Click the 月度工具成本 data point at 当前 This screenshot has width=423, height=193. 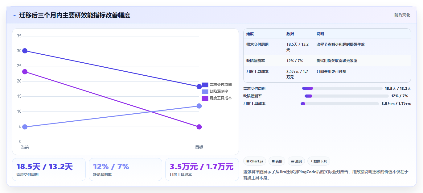point(25,72)
